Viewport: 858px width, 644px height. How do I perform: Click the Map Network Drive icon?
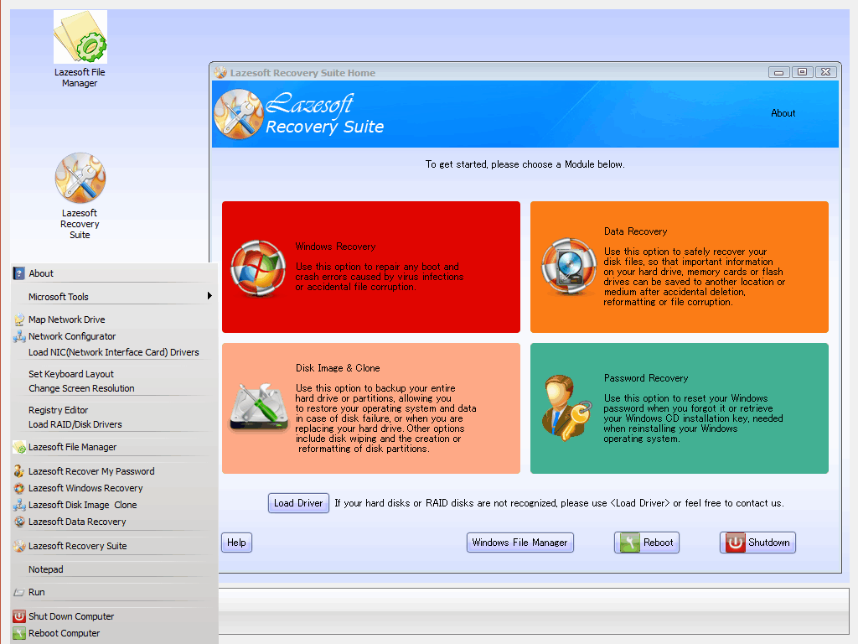tap(19, 319)
